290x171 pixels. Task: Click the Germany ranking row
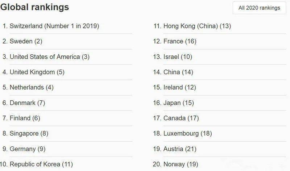27,149
